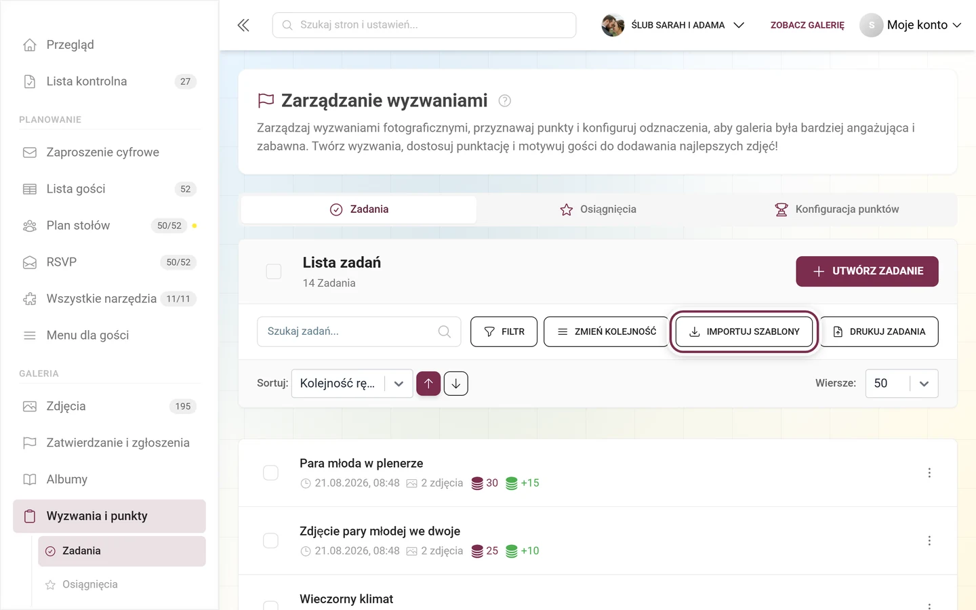Open the Sortuj dropdown showing Kolejność
The width and height of the screenshot is (976, 610).
(x=352, y=384)
